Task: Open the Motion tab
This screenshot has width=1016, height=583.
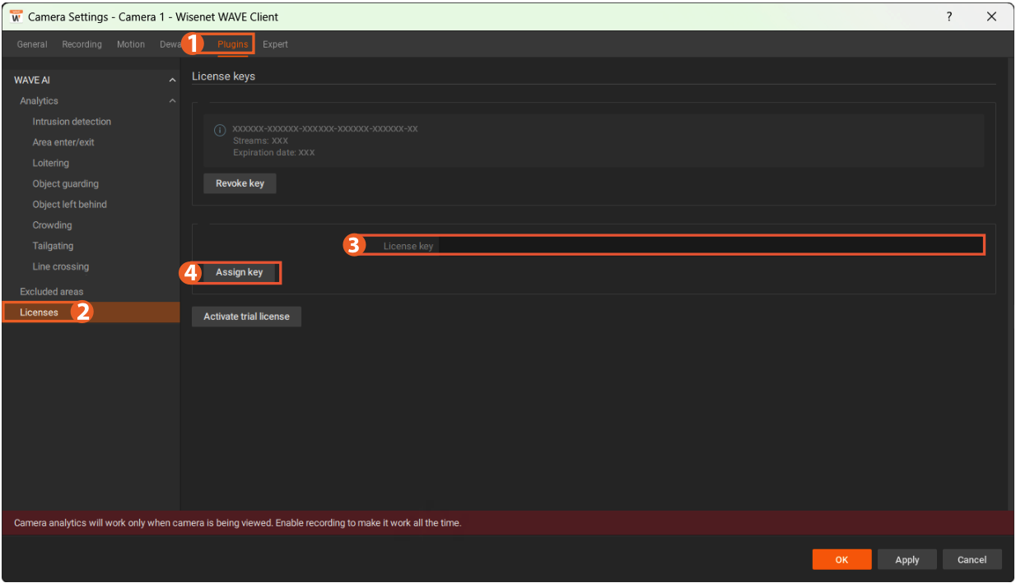Action: (x=131, y=44)
